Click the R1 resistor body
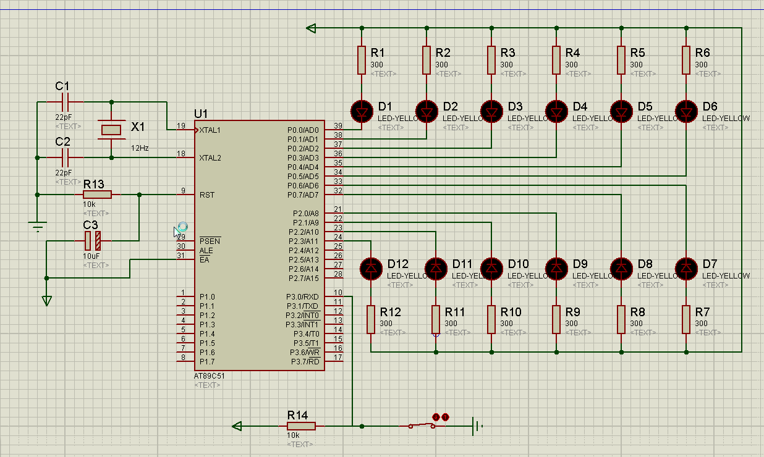 (x=362, y=60)
